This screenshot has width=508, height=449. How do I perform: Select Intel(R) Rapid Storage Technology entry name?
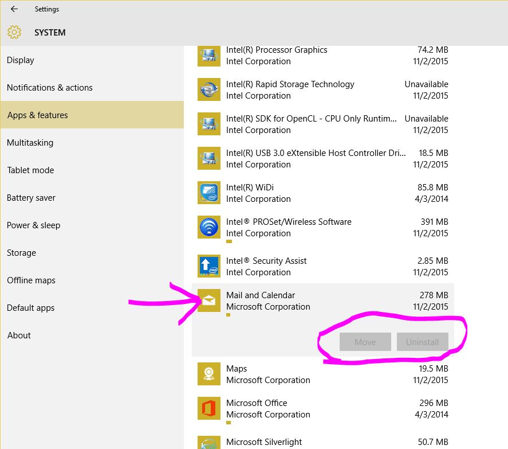(x=290, y=84)
